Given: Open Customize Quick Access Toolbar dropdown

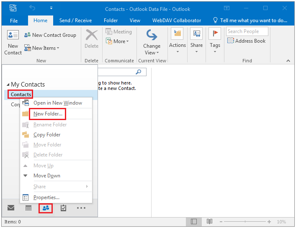Looking at the screenshot, I should click(x=51, y=8).
